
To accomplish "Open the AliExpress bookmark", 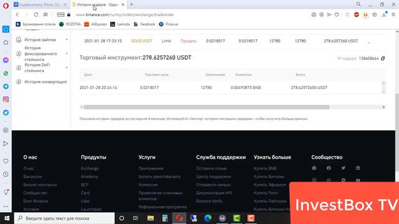I will [95, 24].
